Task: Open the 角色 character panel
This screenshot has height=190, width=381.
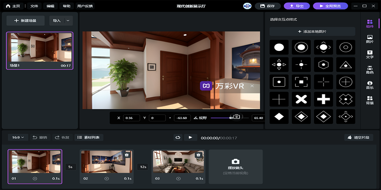Action: tap(370, 70)
